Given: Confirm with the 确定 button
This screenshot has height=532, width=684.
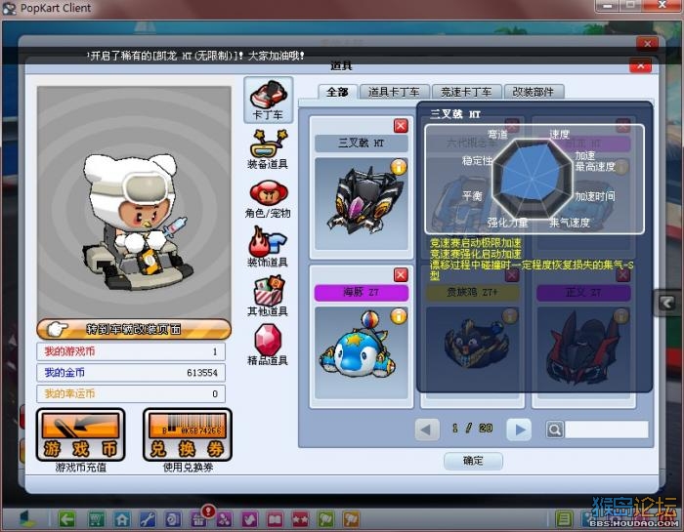Looking at the screenshot, I should point(473,461).
